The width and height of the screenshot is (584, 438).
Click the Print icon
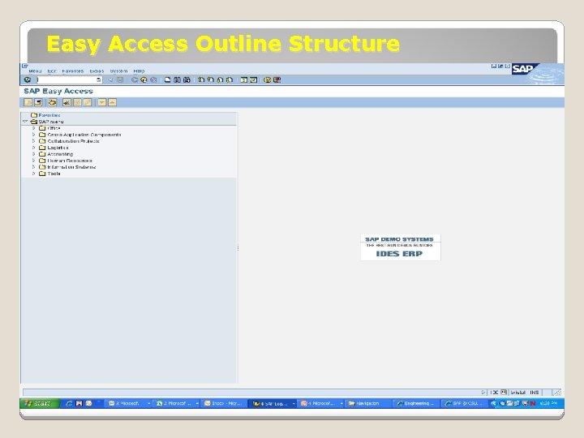(x=168, y=79)
